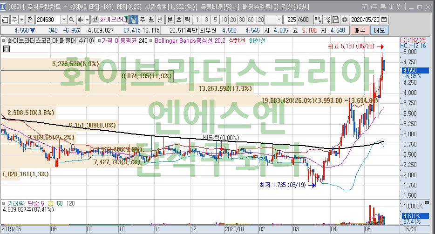Click the T font size icon
Screen dimensions: 435x234
pyautogui.click(x=391, y=7)
